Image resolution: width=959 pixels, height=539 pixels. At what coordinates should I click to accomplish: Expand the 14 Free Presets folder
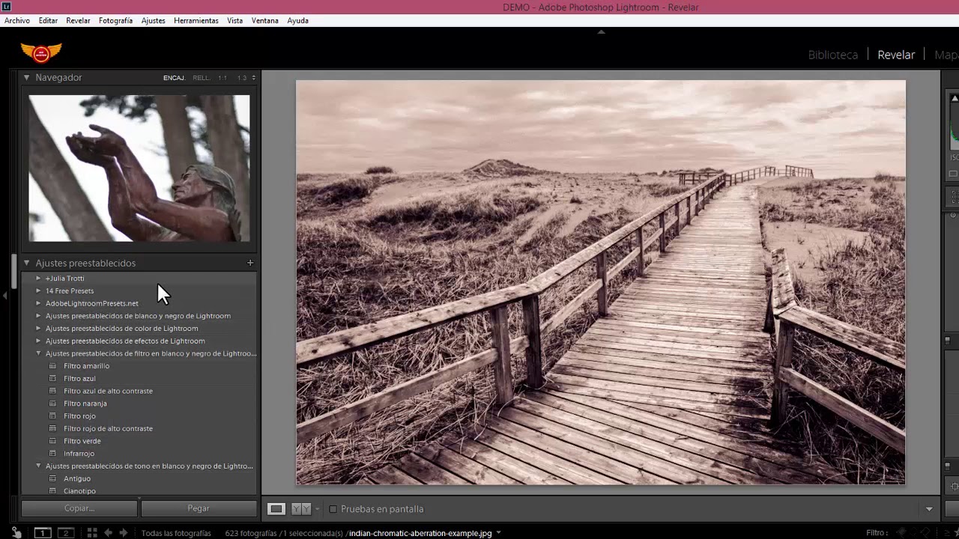click(x=38, y=291)
